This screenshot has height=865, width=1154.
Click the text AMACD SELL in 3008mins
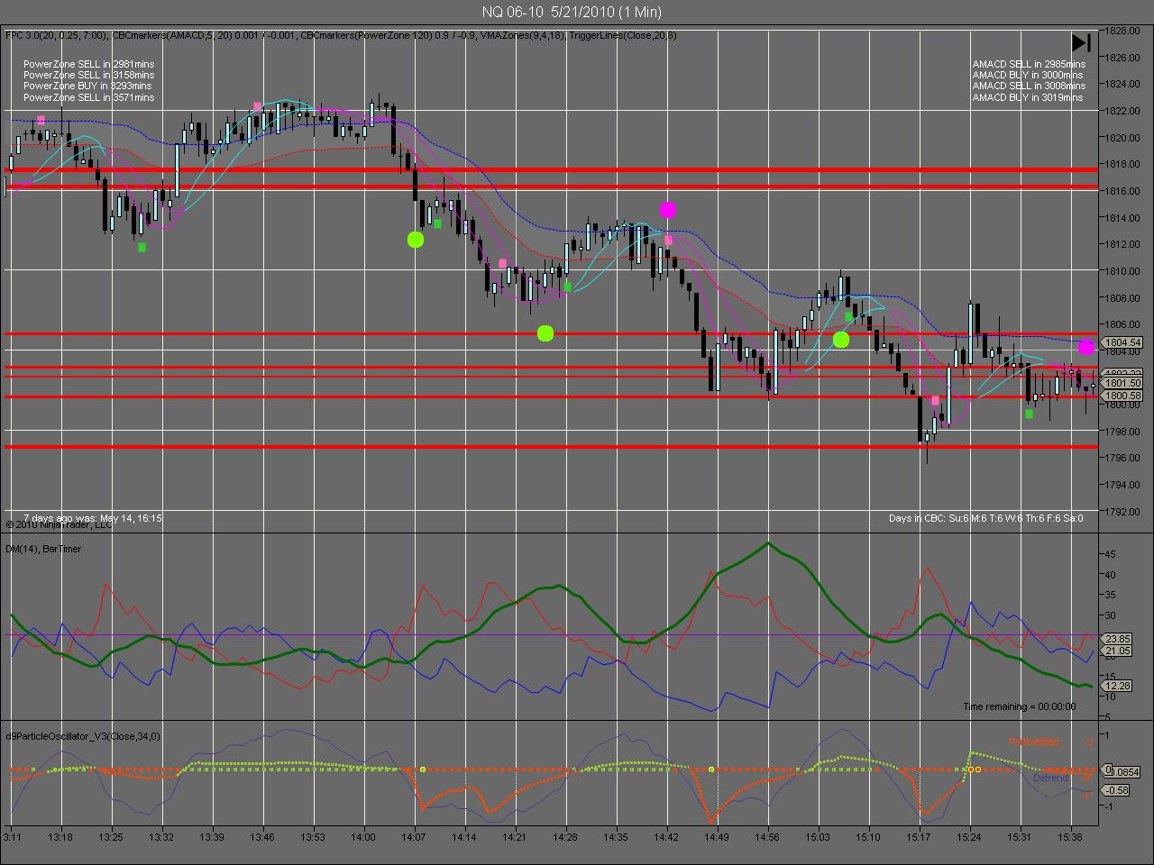click(x=1029, y=86)
